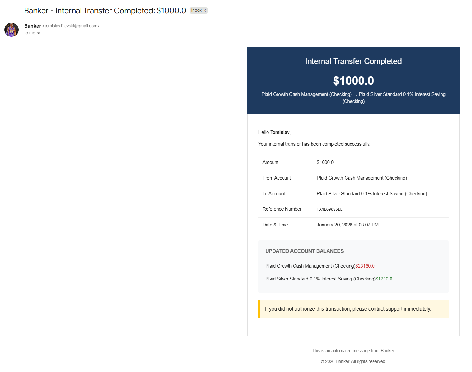Click the To Account value in table

pyautogui.click(x=372, y=194)
